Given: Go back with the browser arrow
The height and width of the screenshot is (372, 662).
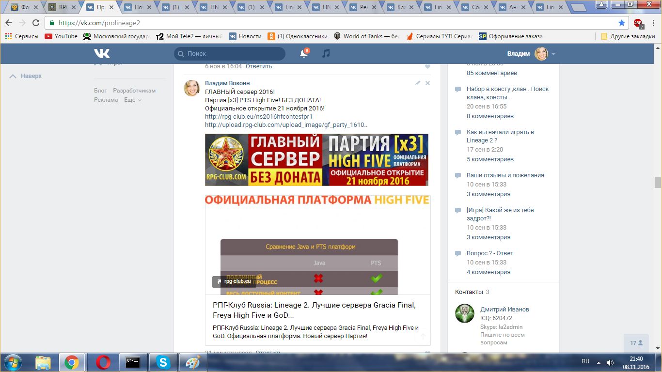Looking at the screenshot, I should tap(9, 23).
